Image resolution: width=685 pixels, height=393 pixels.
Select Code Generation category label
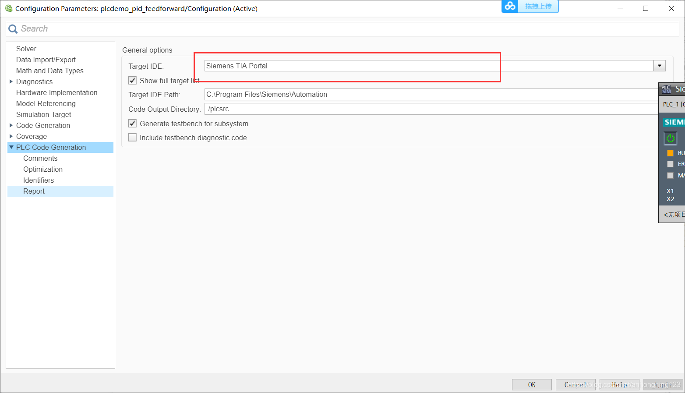tap(43, 125)
